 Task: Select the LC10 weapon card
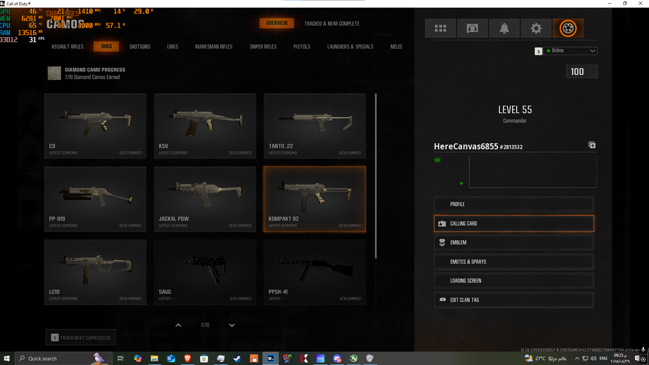pos(95,272)
